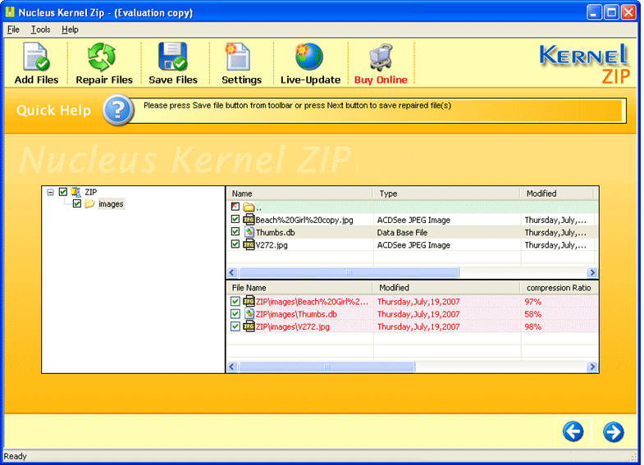Go next with the right arrow button

613,431
